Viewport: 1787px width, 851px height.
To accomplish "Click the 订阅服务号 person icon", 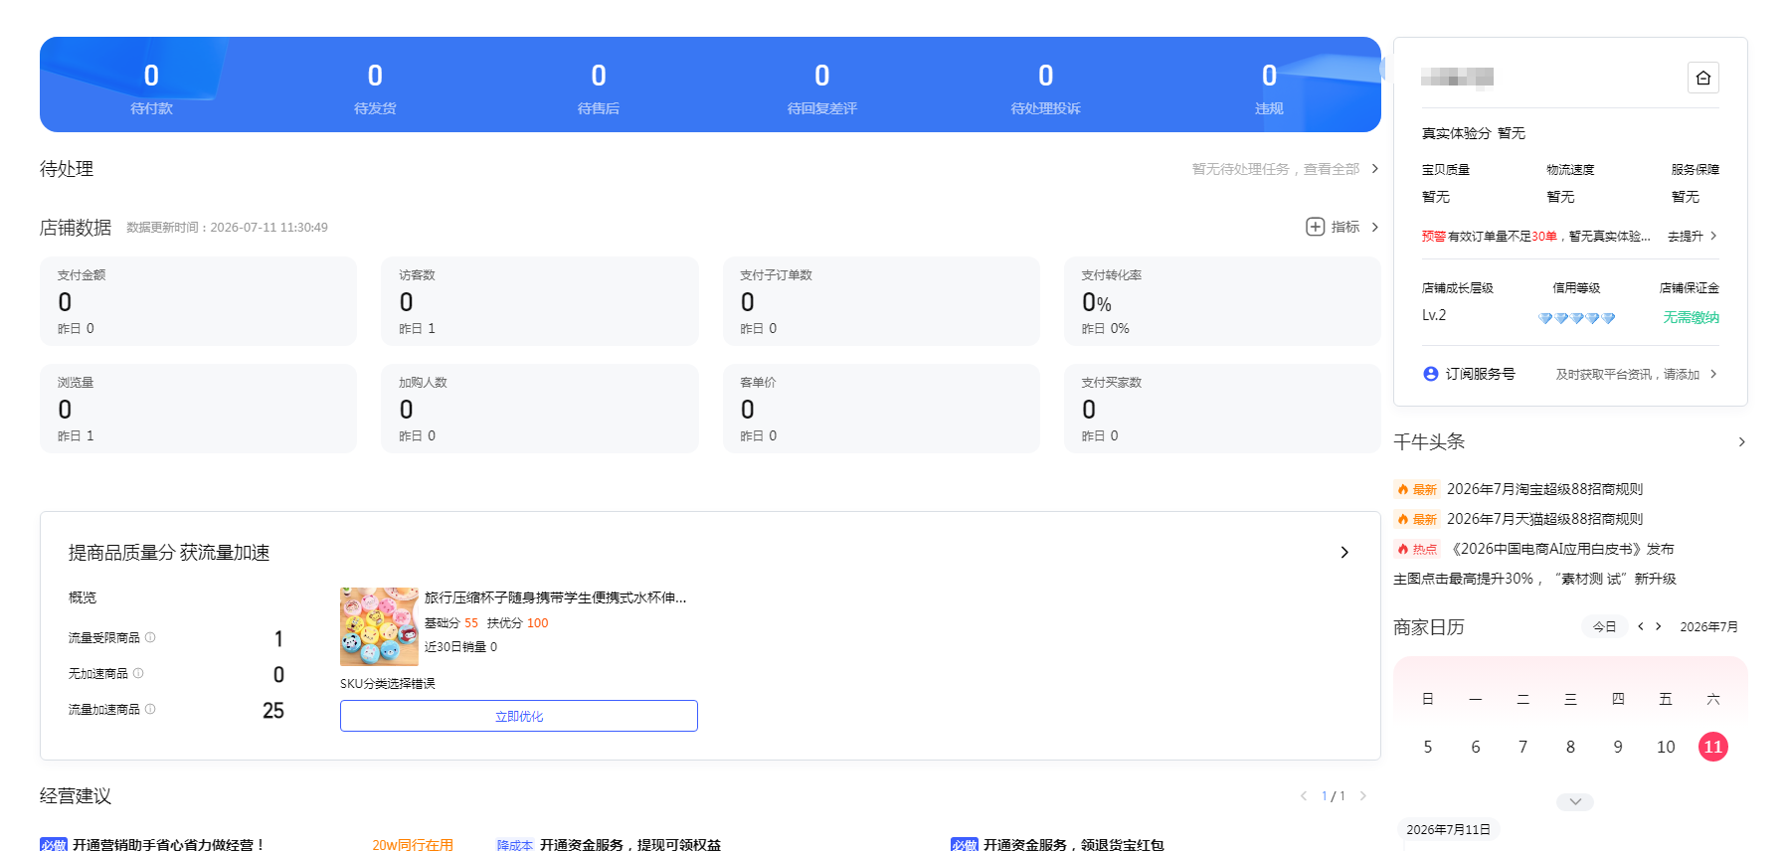I will [x=1430, y=374].
